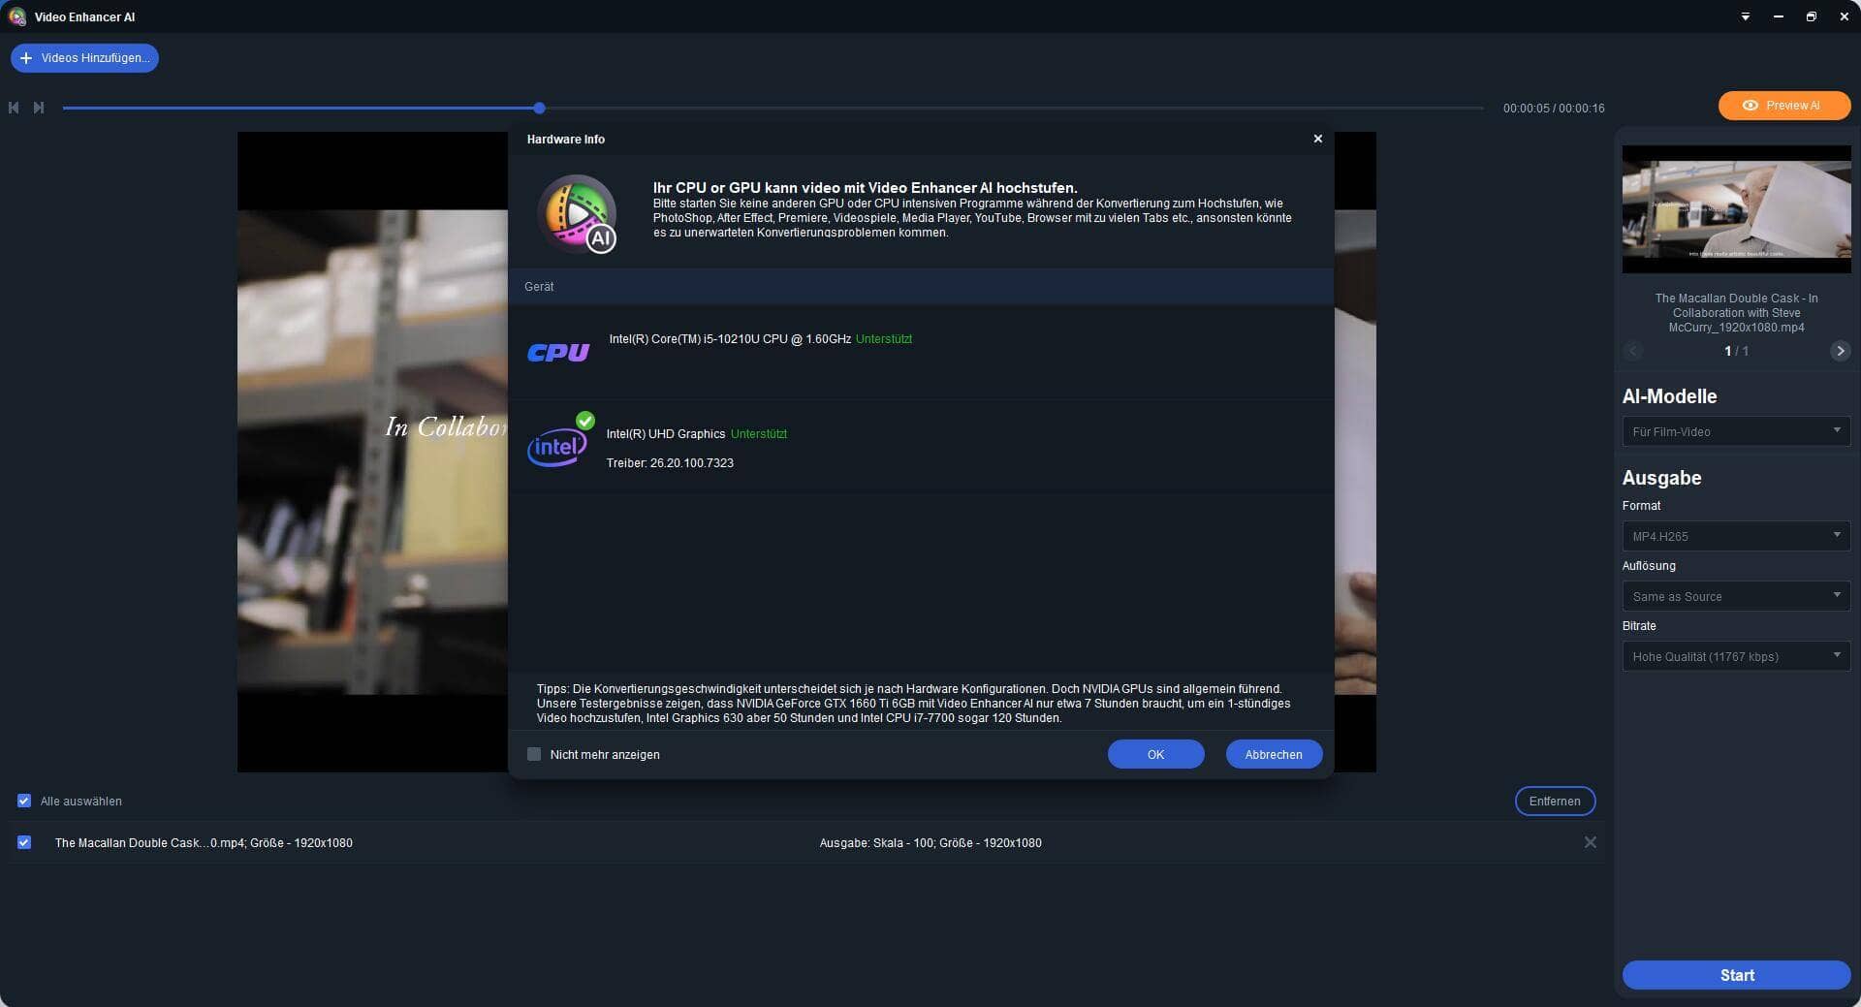Go to previous video thumbnail arrow
The height and width of the screenshot is (1007, 1861).
coord(1633,351)
